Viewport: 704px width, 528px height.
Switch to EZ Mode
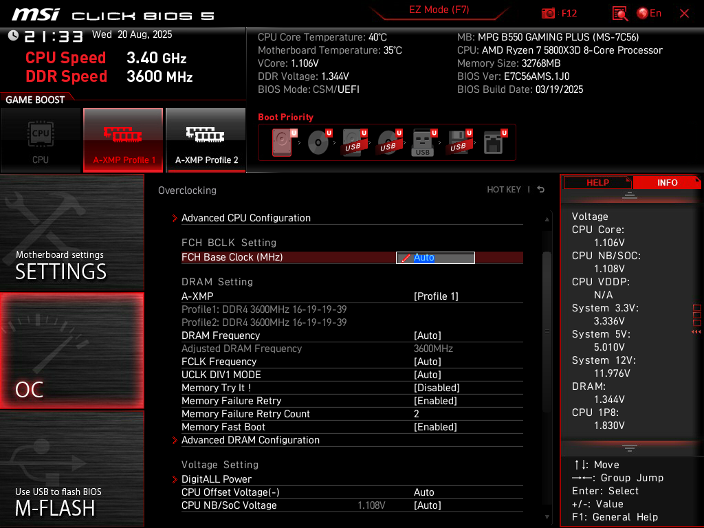coord(439,11)
